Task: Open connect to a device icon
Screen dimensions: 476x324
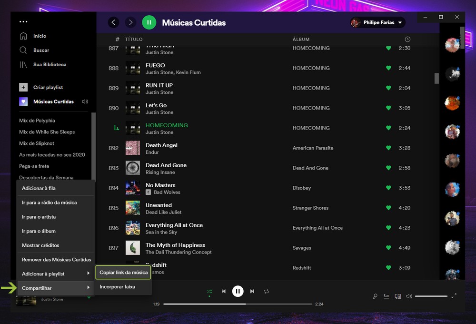Action: (398, 296)
